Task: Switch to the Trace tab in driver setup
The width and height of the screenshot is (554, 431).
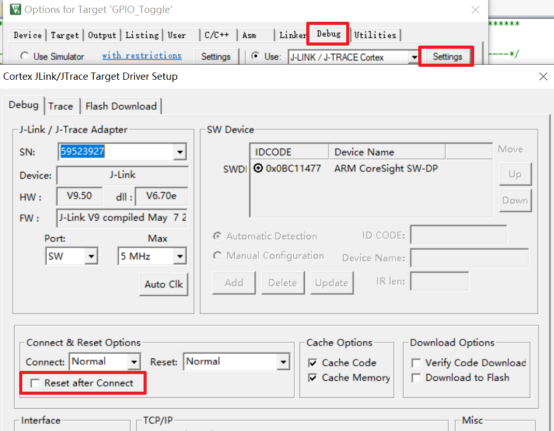Action: [x=61, y=106]
